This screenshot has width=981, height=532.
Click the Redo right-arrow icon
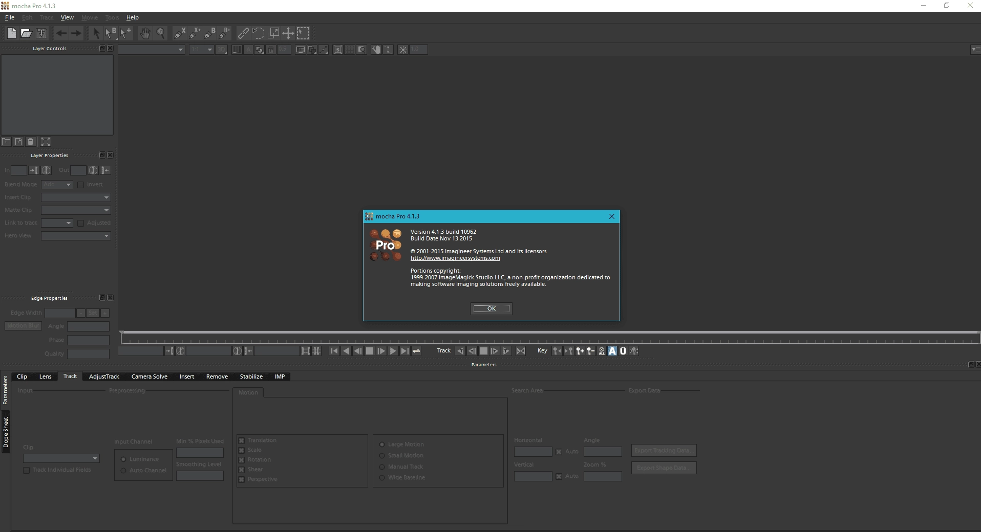coord(76,33)
